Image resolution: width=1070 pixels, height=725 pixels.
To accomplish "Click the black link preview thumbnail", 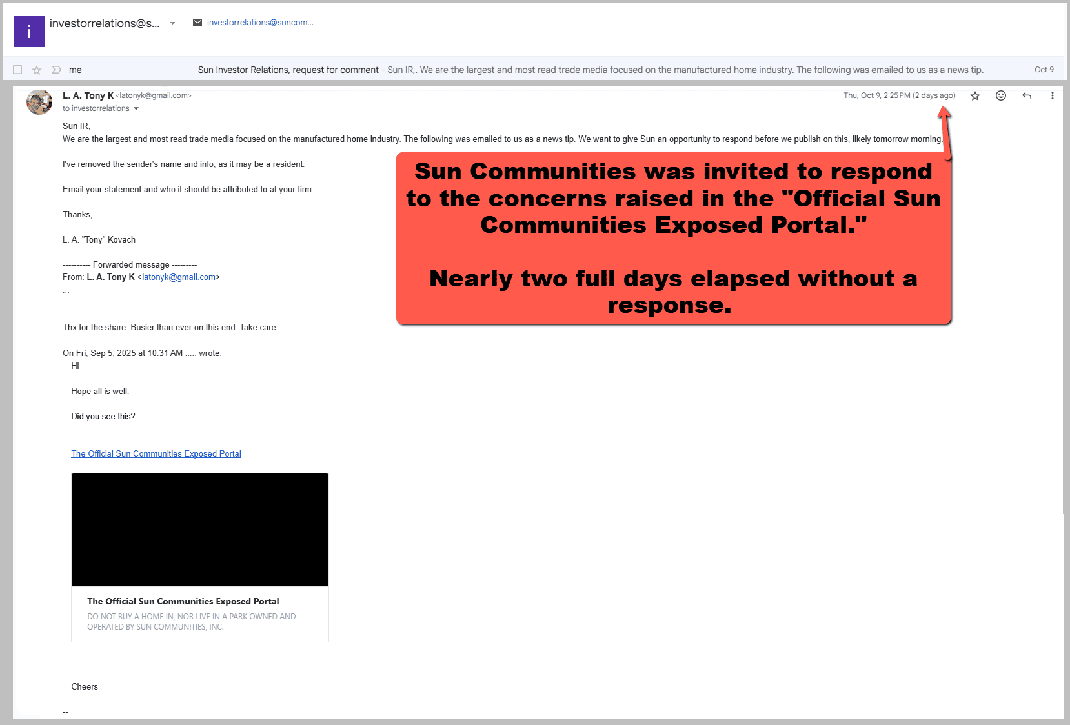I will coord(200,530).
